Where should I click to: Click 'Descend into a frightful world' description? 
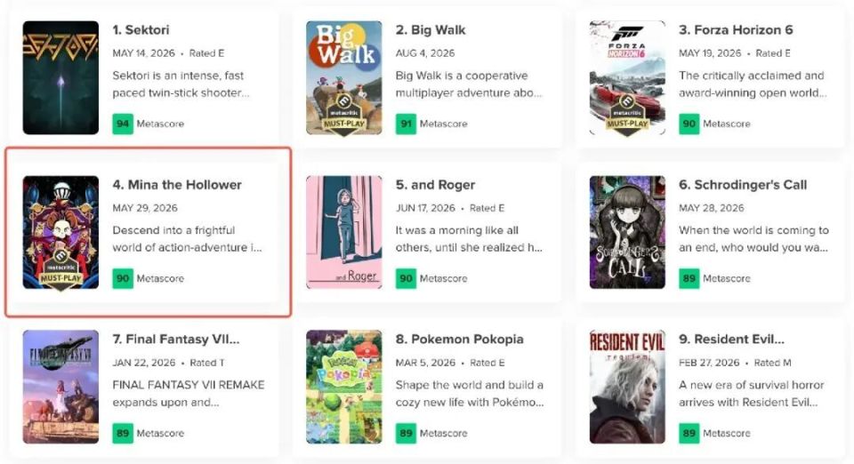[x=188, y=239]
